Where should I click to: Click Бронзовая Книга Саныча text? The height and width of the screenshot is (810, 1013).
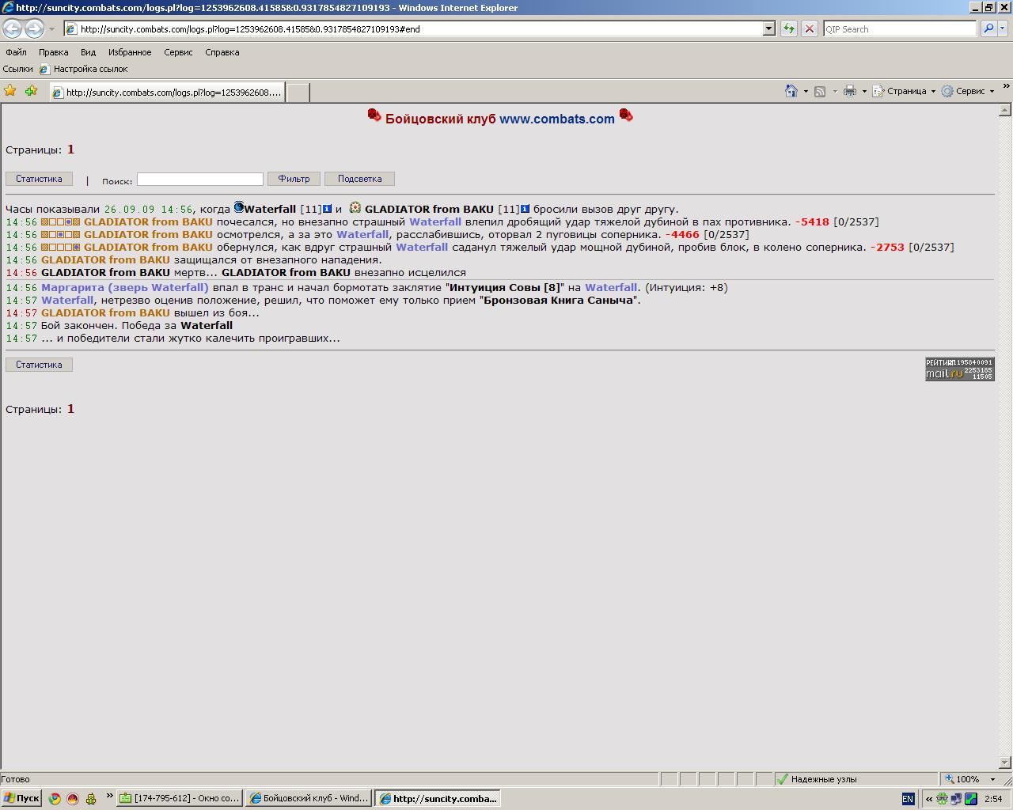559,300
